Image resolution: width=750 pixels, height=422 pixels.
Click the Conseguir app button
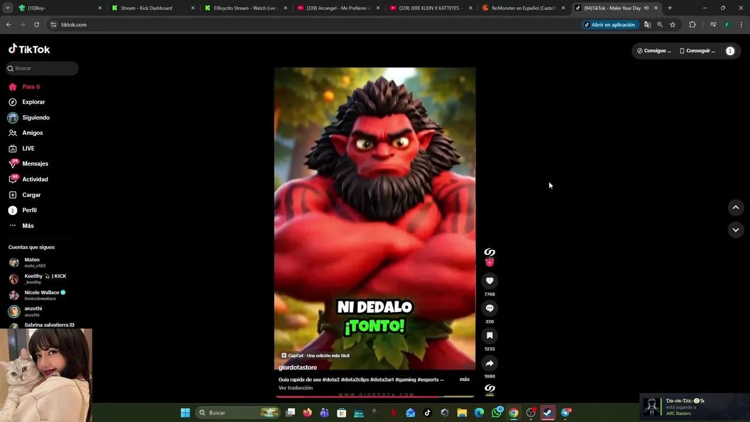(x=697, y=51)
